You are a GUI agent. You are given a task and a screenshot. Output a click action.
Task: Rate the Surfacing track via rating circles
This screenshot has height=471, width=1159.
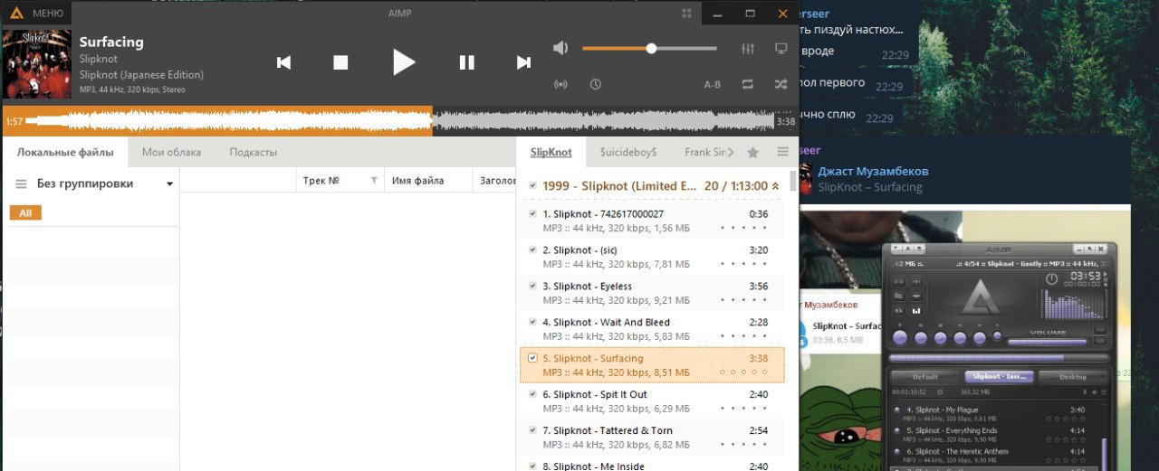click(x=743, y=372)
